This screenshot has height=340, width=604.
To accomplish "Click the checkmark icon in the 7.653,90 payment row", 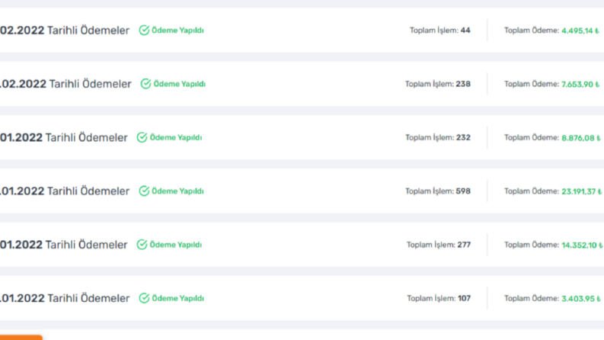I will coord(145,84).
